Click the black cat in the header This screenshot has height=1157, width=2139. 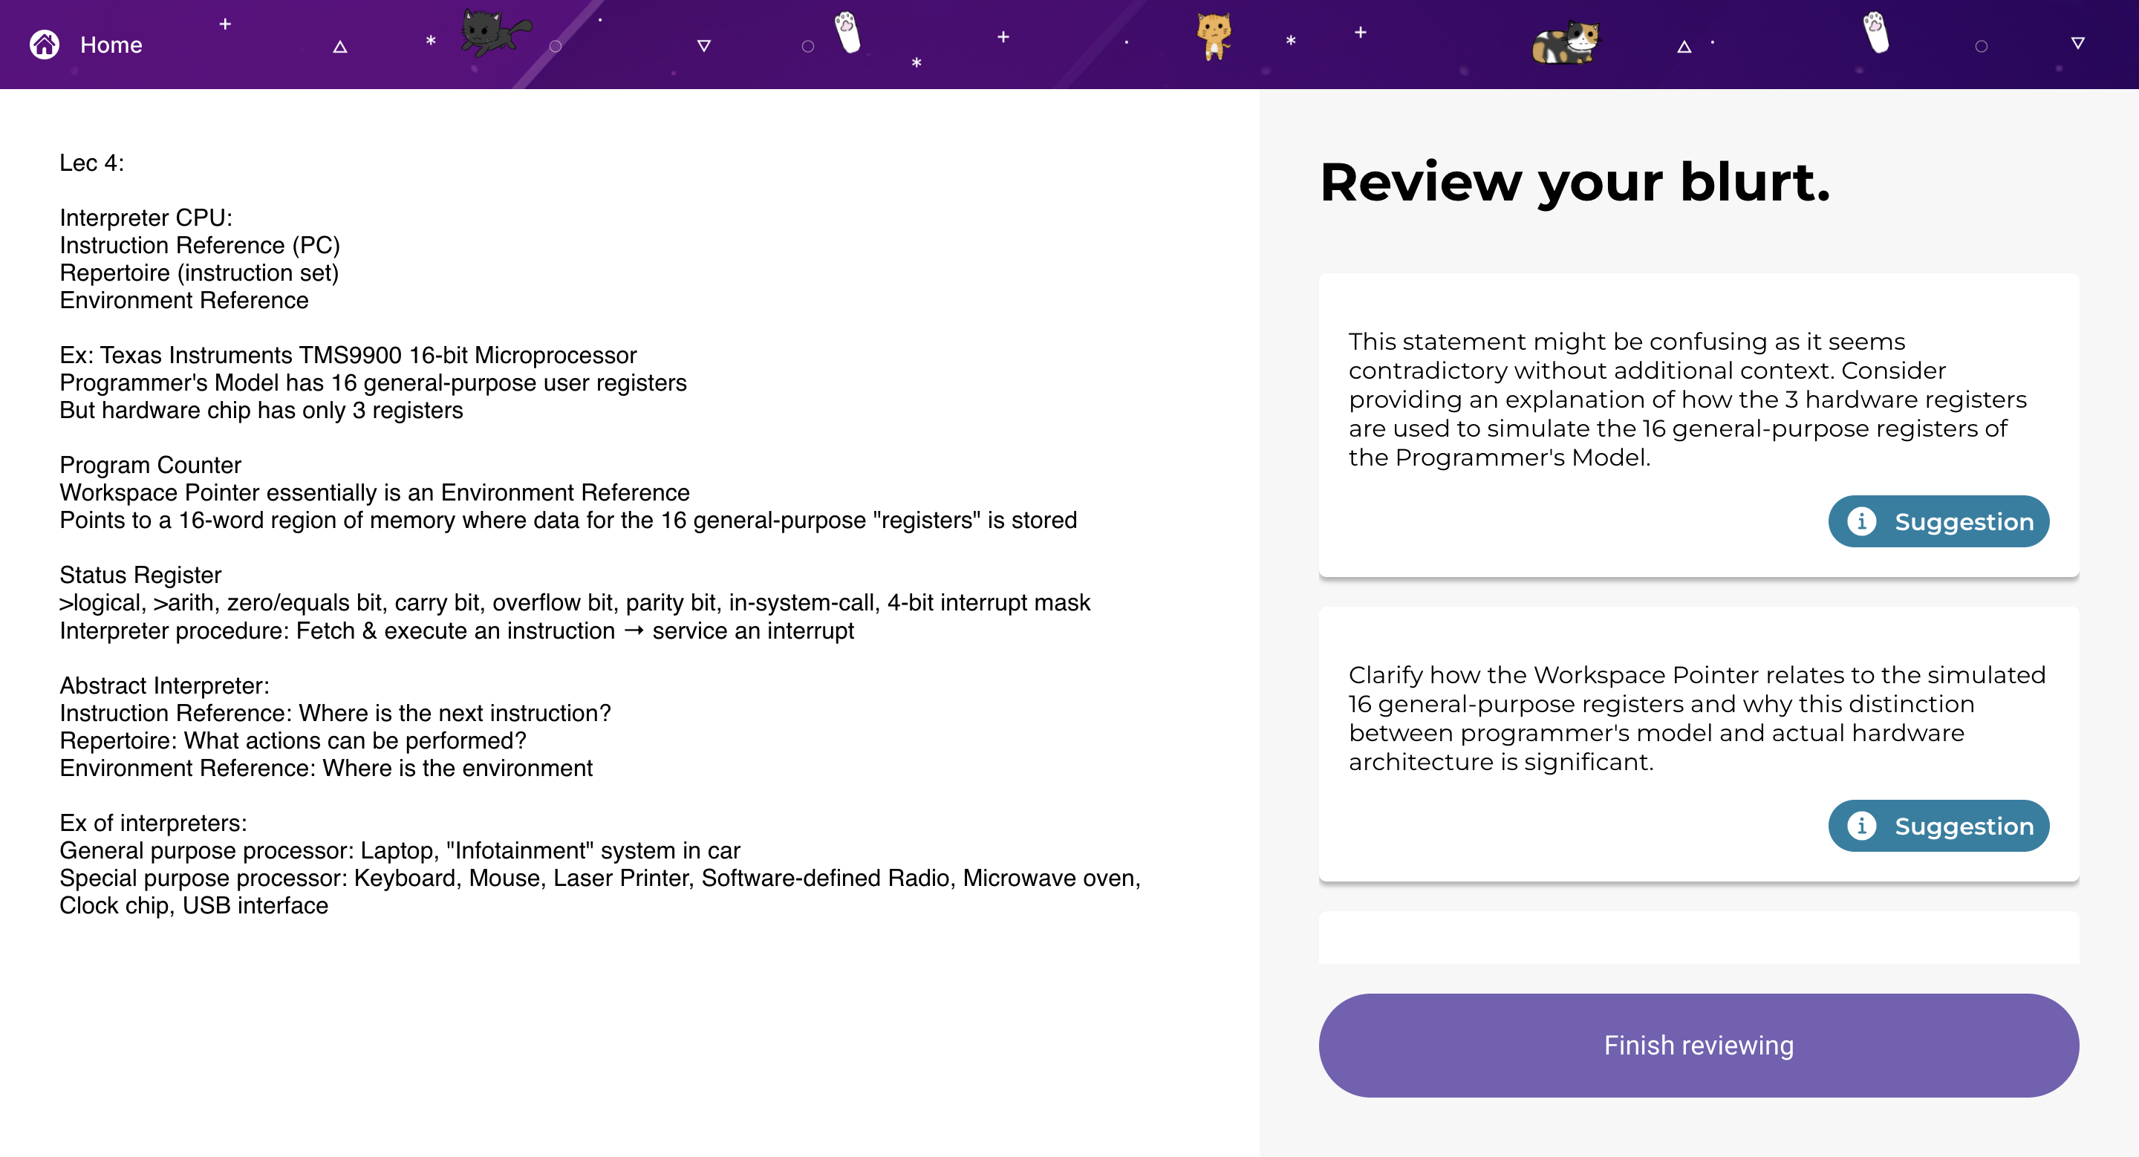tap(495, 33)
